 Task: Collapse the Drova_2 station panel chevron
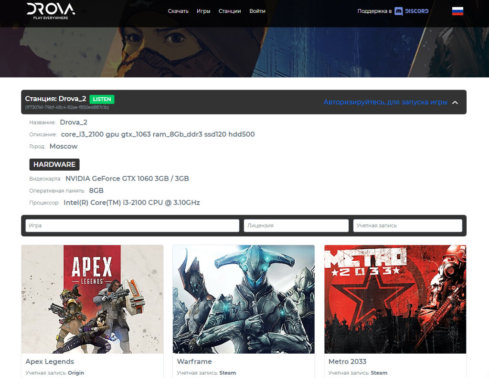(x=455, y=102)
